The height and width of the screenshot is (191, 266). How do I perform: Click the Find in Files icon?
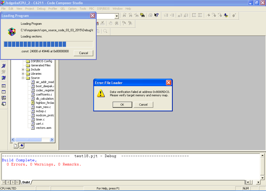pos(142,15)
